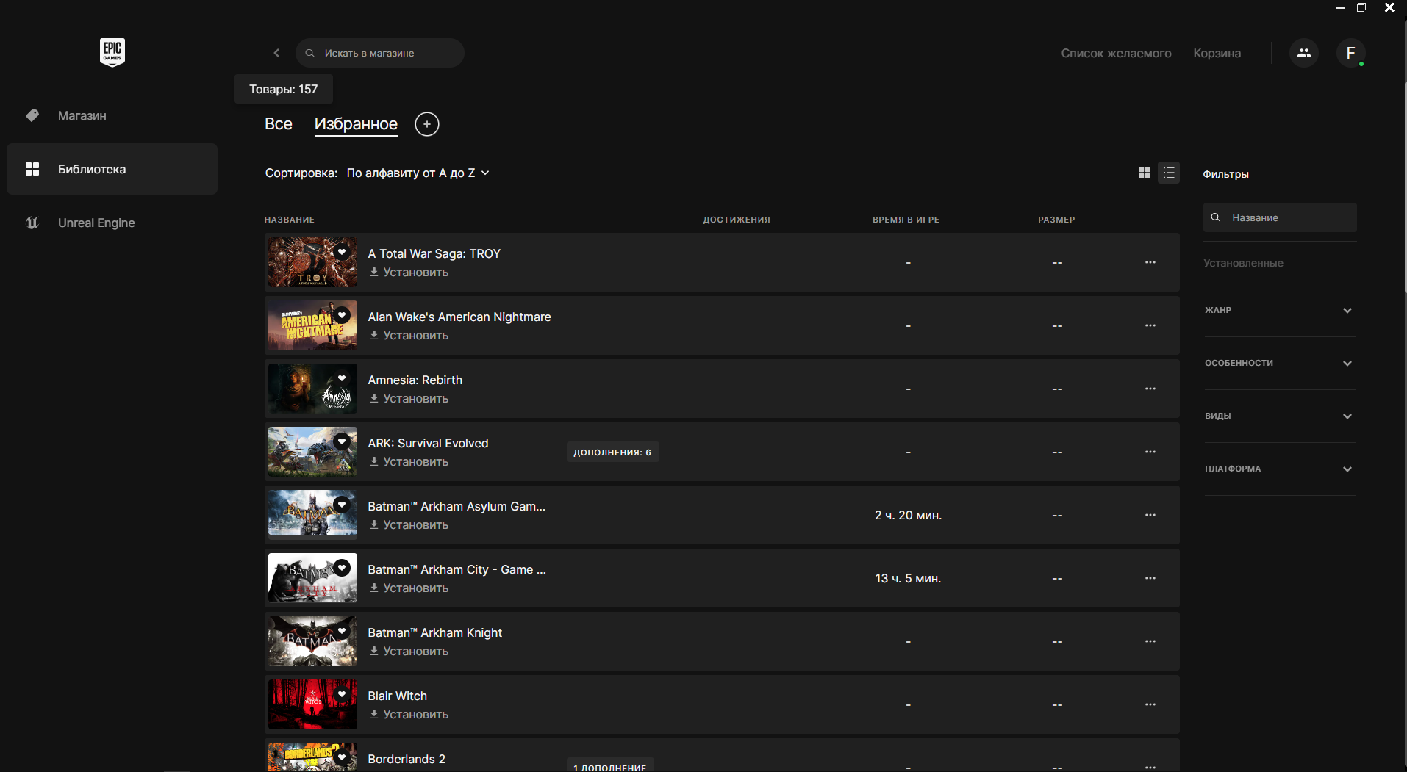Open Магазин in sidebar

[112, 115]
